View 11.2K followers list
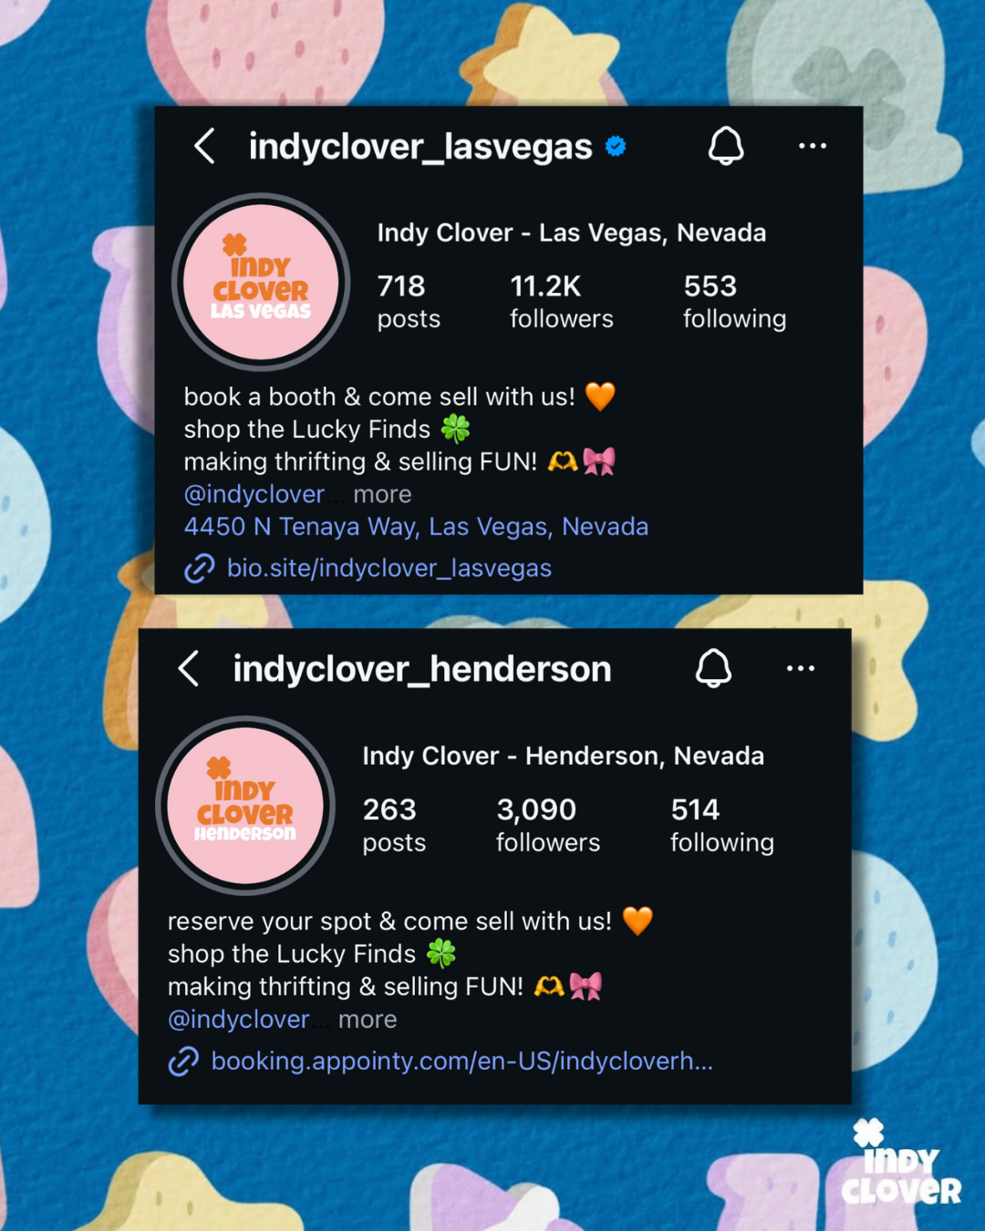The width and height of the screenshot is (985, 1231). coord(562,302)
